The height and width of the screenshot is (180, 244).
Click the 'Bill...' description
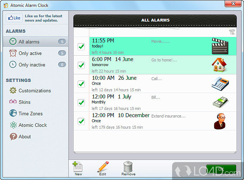pyautogui.click(x=156, y=97)
